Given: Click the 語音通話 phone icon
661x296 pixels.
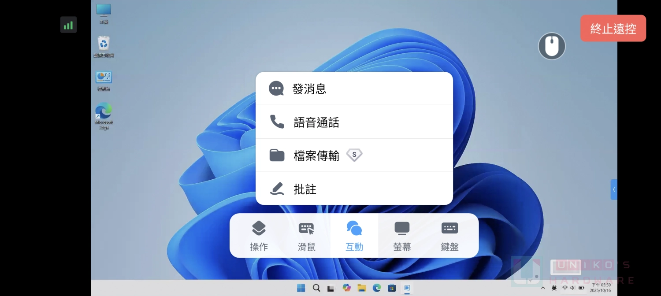Looking at the screenshot, I should [x=276, y=122].
